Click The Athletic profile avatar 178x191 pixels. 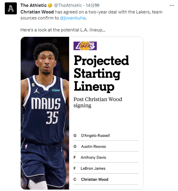pyautogui.click(x=11, y=8)
